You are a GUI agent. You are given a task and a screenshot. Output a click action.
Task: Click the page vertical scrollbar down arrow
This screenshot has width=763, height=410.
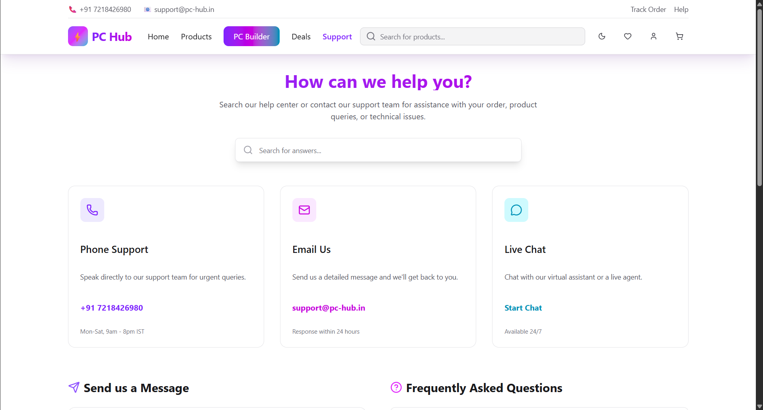coord(759,406)
